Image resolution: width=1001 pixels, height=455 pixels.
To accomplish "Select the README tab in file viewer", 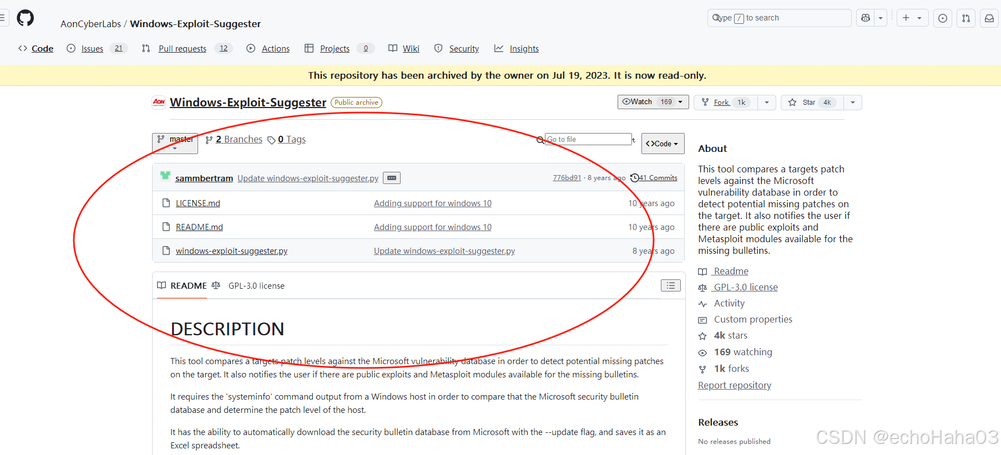I will [182, 285].
